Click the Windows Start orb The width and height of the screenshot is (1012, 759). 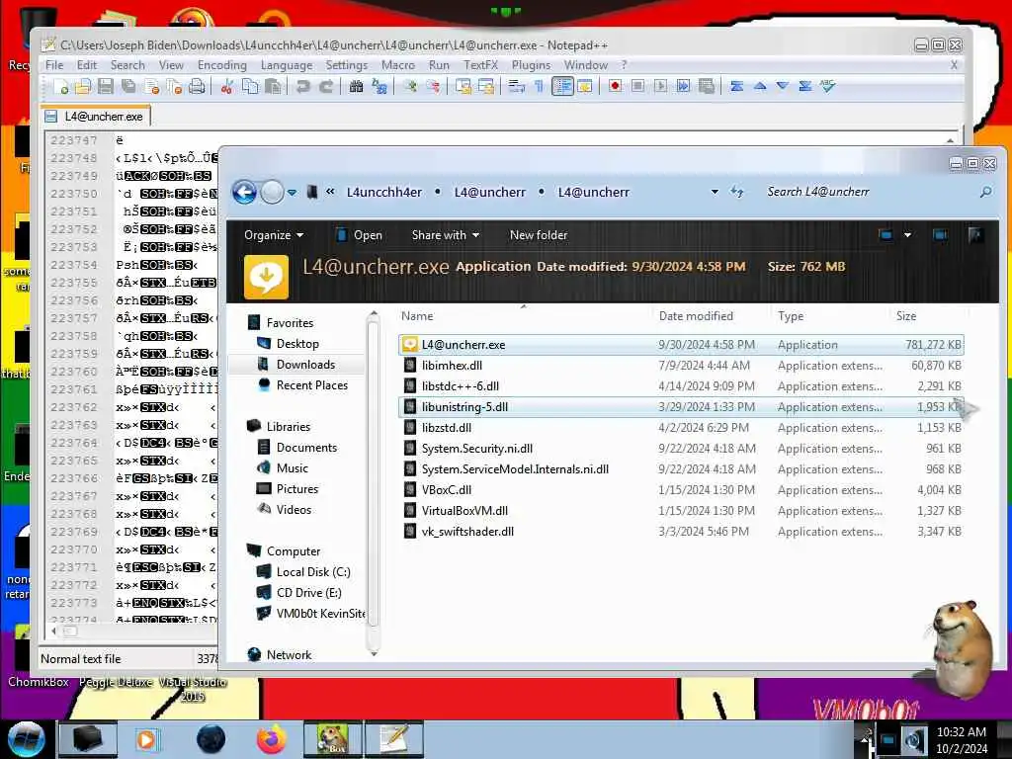(x=26, y=739)
